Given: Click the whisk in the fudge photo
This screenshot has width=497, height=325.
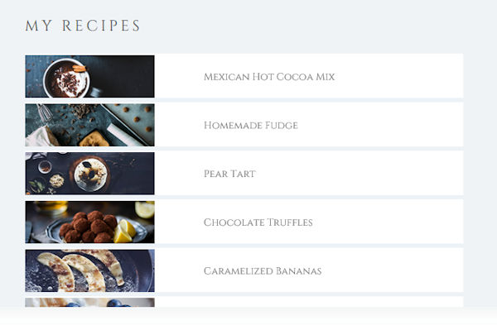Looking at the screenshot, I should pos(45,112).
